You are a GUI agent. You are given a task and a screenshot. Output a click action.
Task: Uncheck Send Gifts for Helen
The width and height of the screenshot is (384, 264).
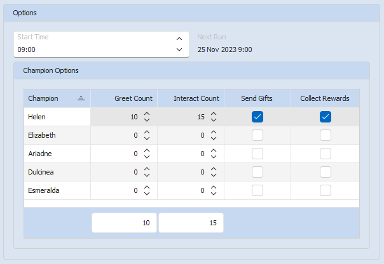click(x=257, y=117)
